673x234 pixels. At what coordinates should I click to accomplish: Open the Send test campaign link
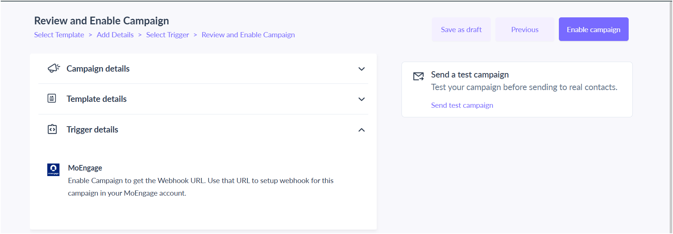462,105
